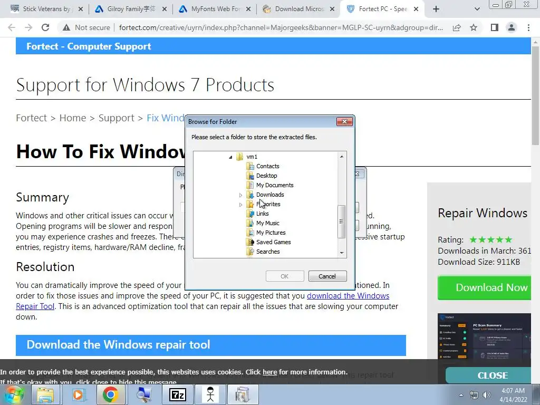Collapse the vm1 tree node
This screenshot has width=540, height=405.
[230, 157]
